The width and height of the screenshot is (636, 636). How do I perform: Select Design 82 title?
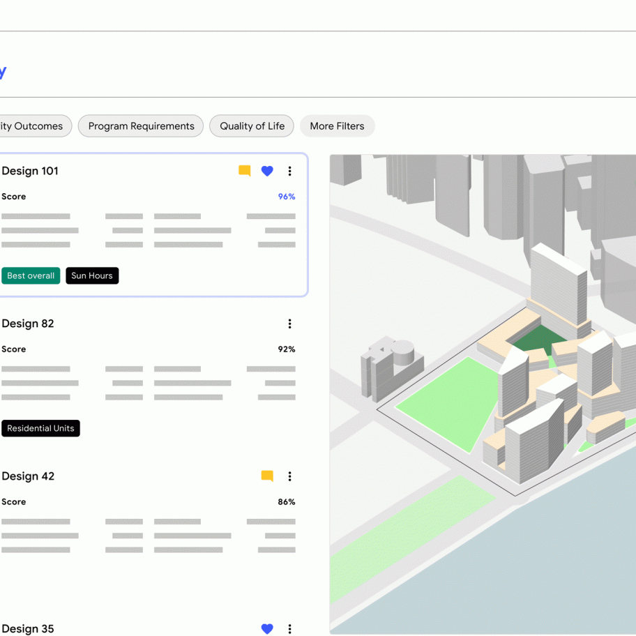click(28, 324)
